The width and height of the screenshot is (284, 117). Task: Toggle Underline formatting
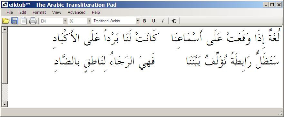(x=153, y=21)
